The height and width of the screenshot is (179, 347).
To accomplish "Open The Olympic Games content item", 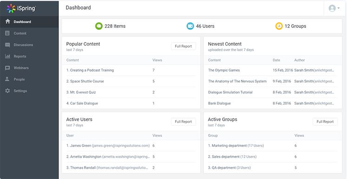I will pos(224,70).
